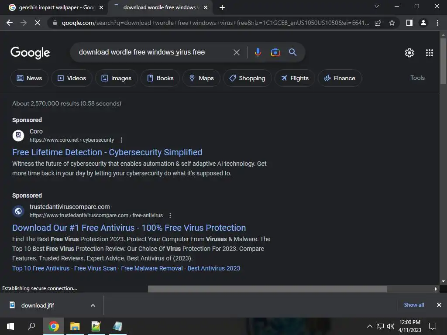Submit search with magnifier icon
This screenshot has height=335, width=447.
(x=292, y=52)
